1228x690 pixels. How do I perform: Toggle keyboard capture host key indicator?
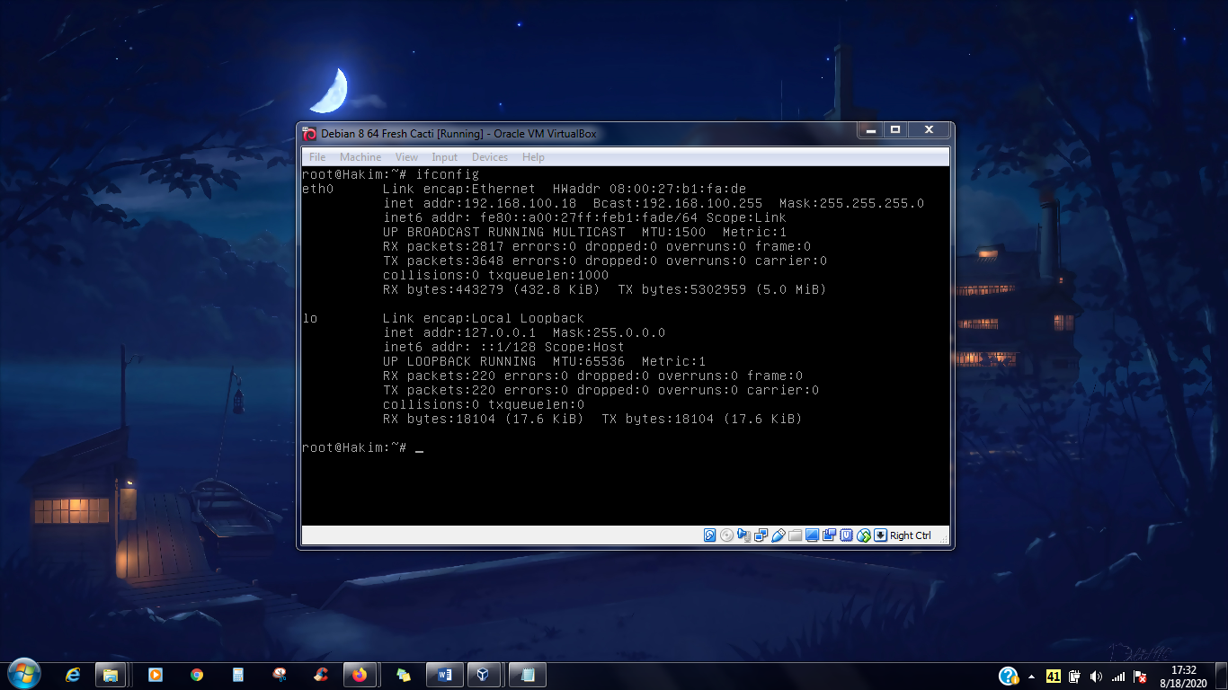(x=880, y=535)
